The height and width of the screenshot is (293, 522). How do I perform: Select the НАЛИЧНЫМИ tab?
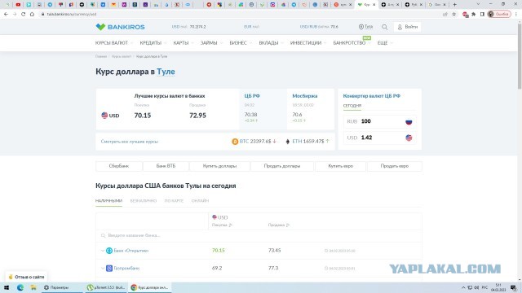108,201
